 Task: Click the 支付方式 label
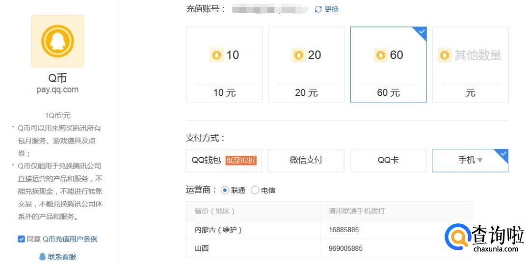pos(206,138)
